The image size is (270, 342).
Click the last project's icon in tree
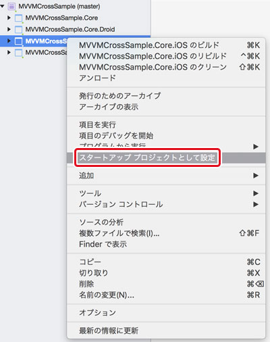click(18, 53)
